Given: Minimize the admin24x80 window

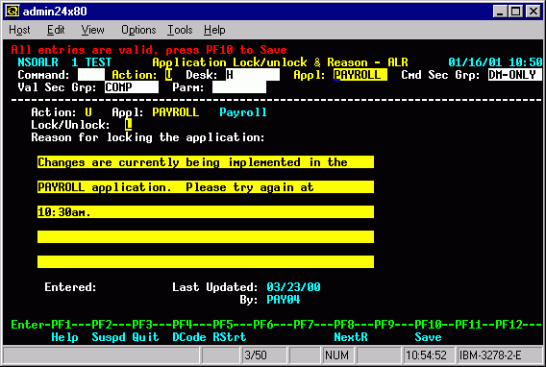Looking at the screenshot, I should click(500, 12).
